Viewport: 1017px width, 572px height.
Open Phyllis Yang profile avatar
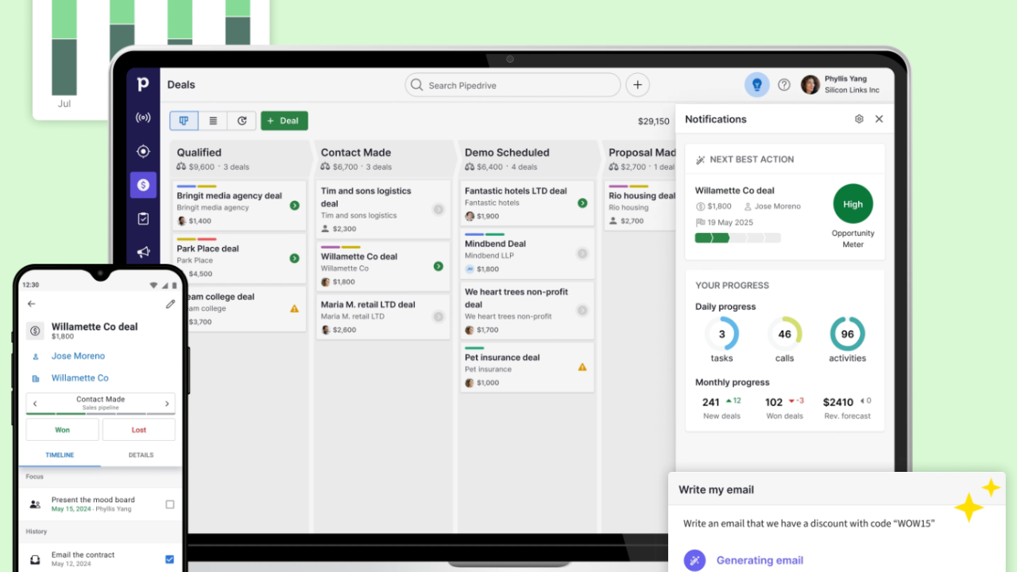point(810,85)
